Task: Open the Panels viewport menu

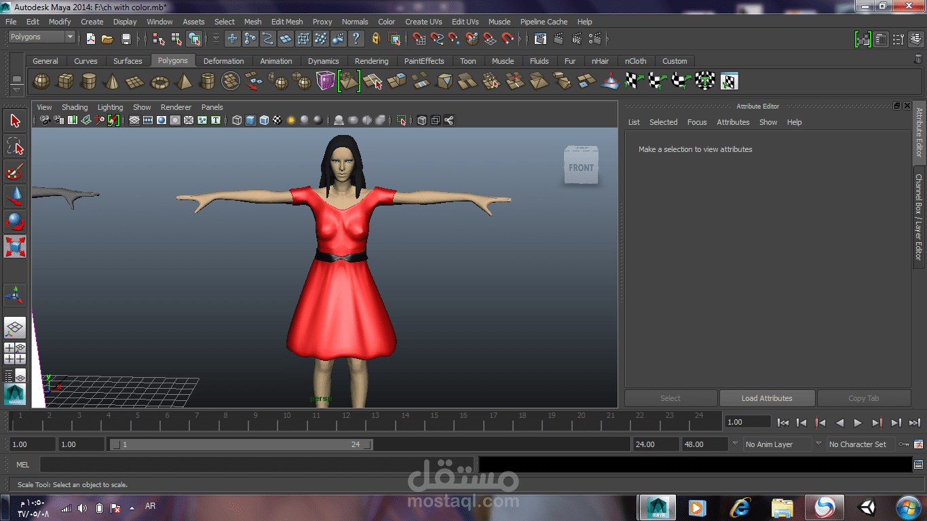Action: pyautogui.click(x=212, y=107)
